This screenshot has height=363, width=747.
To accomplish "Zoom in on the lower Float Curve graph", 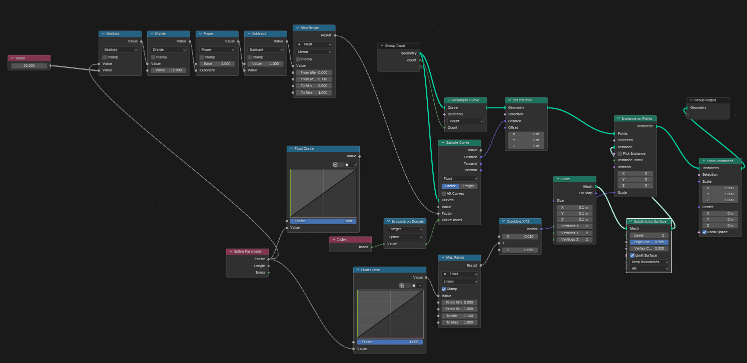I will click(x=402, y=286).
